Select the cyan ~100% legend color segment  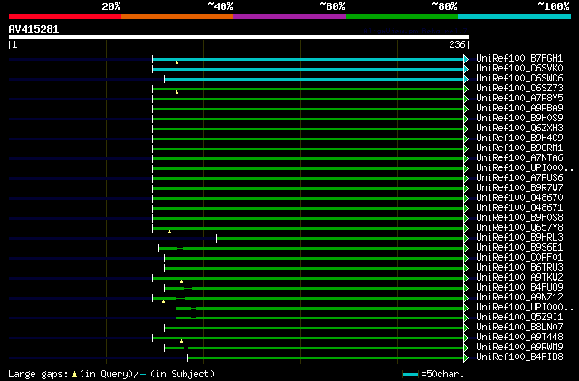[x=515, y=16]
